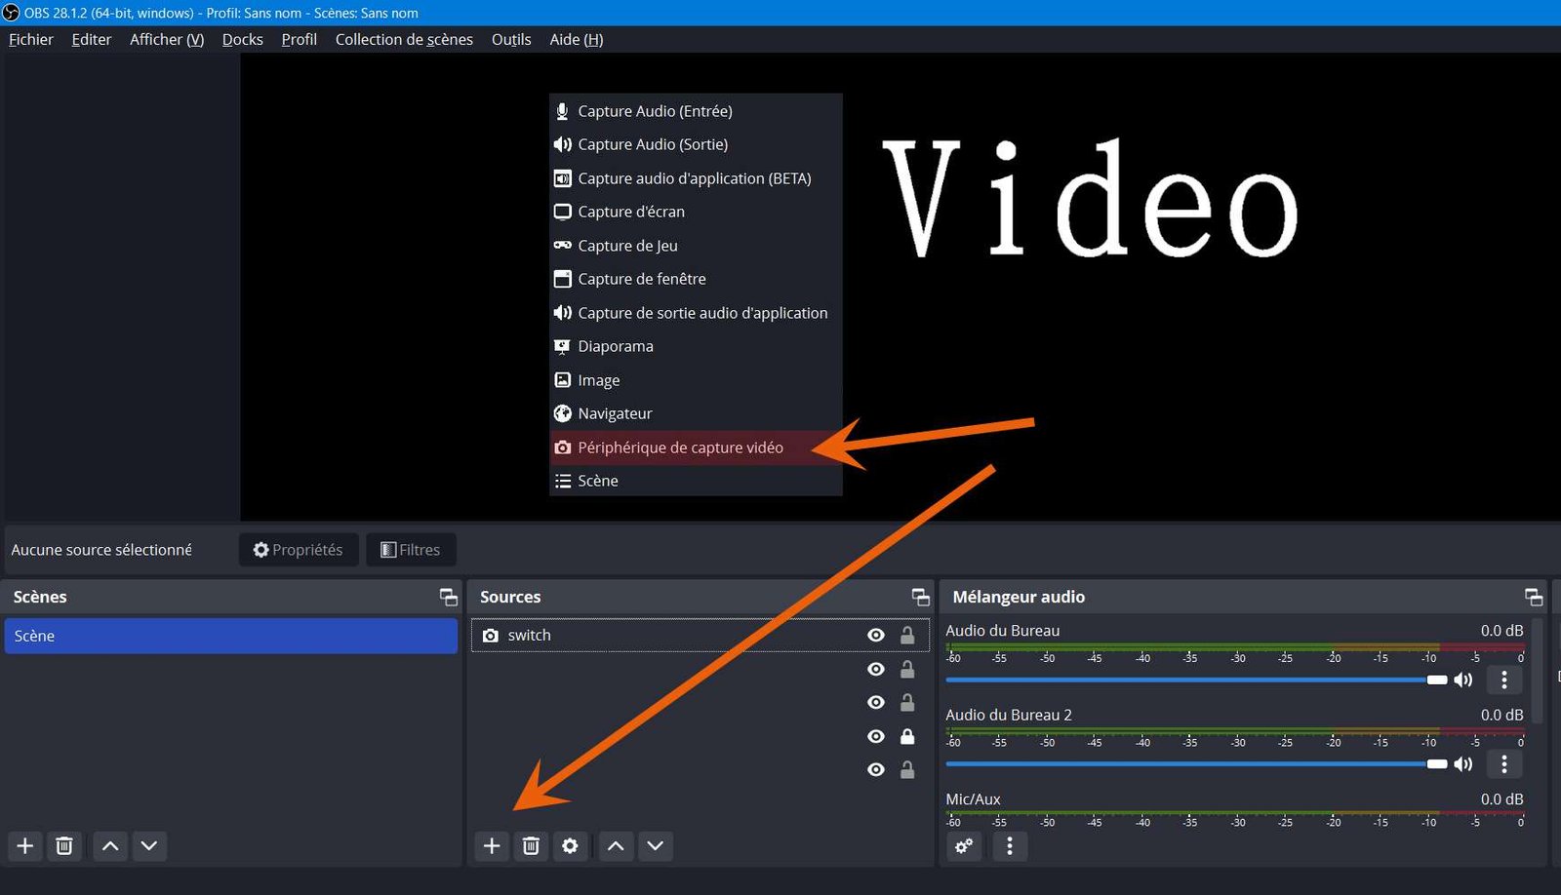Open the Outils menu
This screenshot has width=1561, height=895.
511,39
